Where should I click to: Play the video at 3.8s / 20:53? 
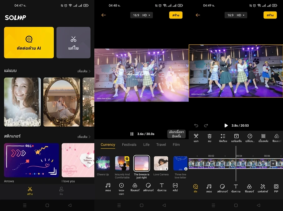[226, 125]
